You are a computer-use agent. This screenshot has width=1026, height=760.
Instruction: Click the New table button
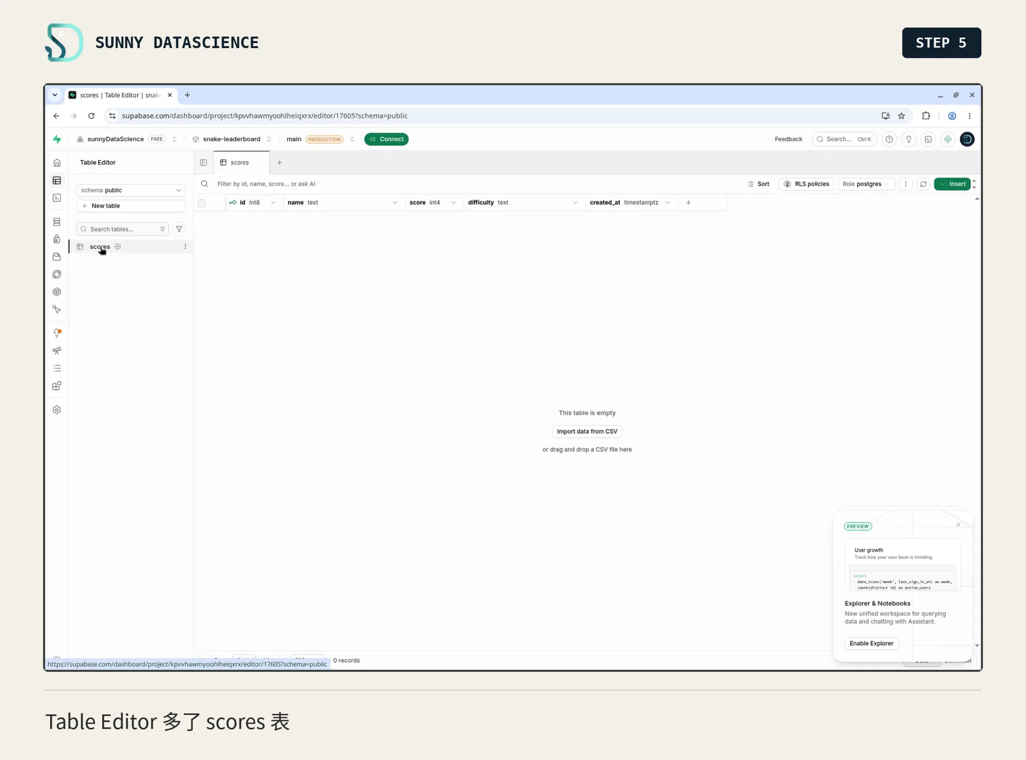click(x=131, y=206)
